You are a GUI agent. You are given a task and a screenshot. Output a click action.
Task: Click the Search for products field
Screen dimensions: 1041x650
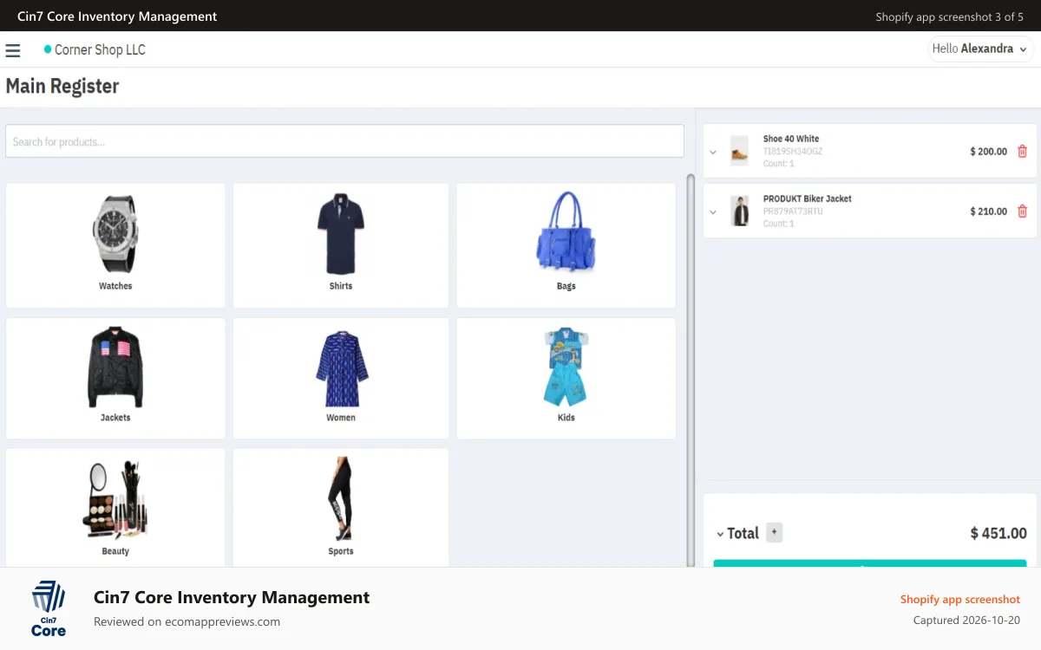pos(344,141)
